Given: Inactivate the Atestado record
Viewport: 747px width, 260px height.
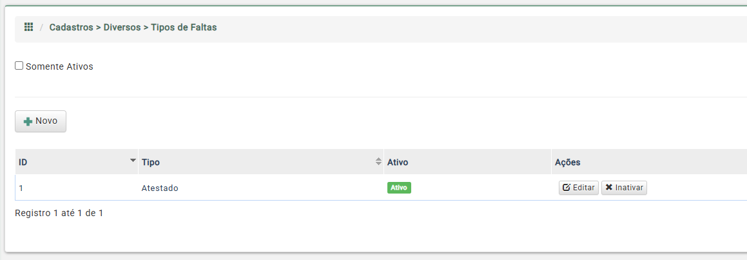Looking at the screenshot, I should point(624,188).
